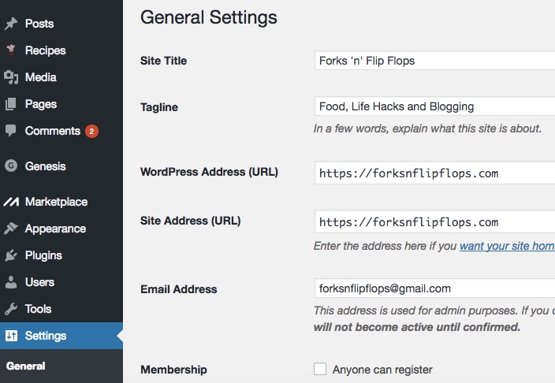Click the Settings sliders icon

11,336
